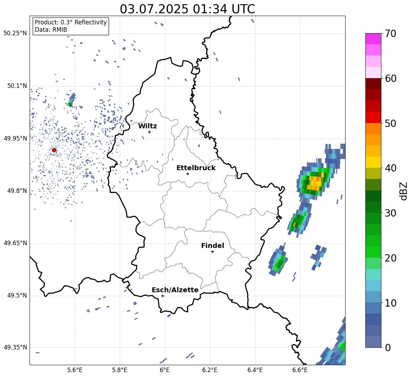The height and width of the screenshot is (377, 412).
Task: Click the 49.35°N latitude label
Action: (15, 347)
